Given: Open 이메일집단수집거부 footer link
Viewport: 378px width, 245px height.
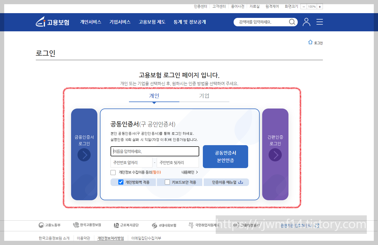Looking at the screenshot, I should pyautogui.click(x=146, y=238).
